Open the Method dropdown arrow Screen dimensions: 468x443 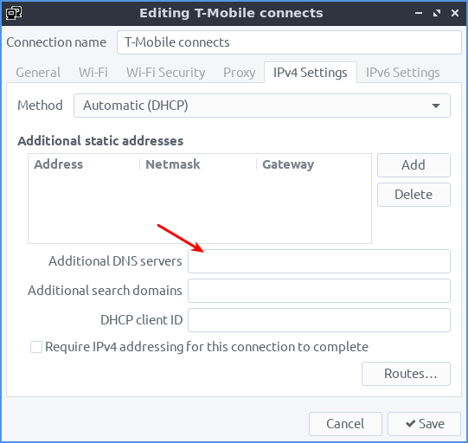point(436,106)
